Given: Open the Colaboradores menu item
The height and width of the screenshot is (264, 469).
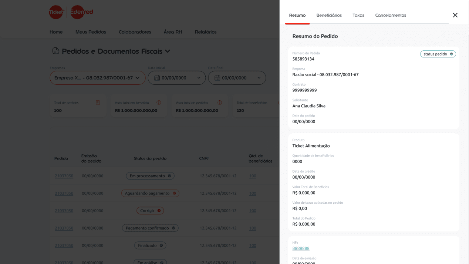Looking at the screenshot, I should 135,32.
